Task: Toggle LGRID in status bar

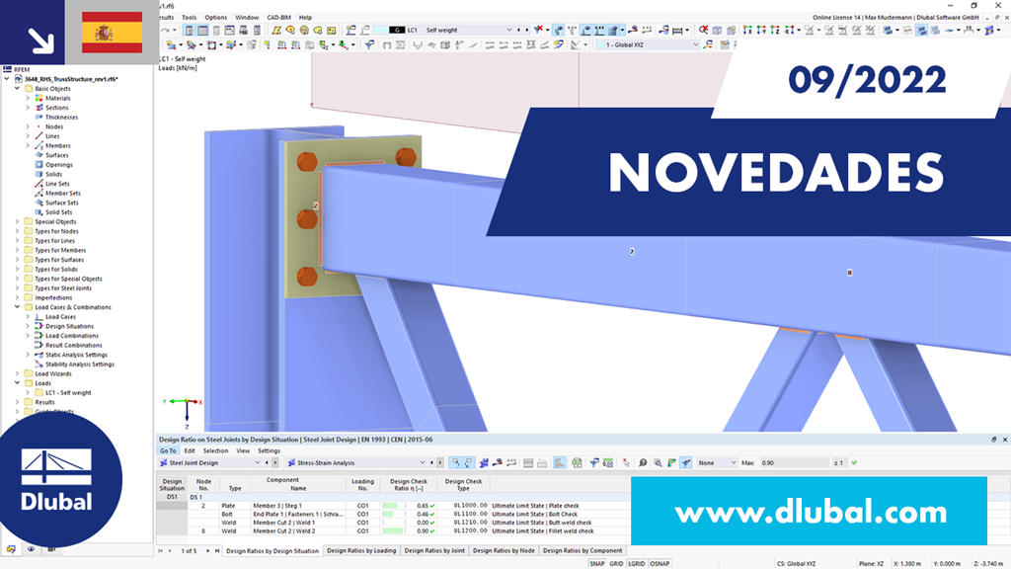Action: tap(637, 563)
